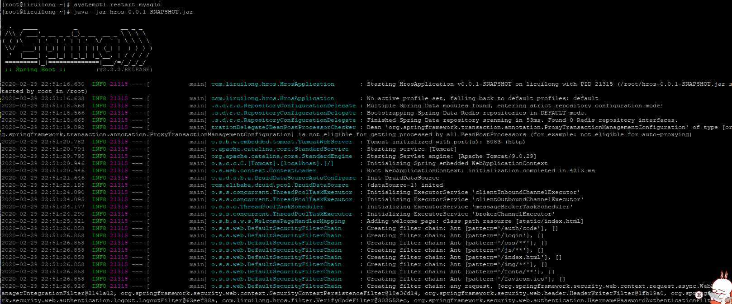Click the 'o.s.b.a.w.s.WelcomePageHandlerMapping' logger name
The image size is (732, 304).
click(278, 221)
